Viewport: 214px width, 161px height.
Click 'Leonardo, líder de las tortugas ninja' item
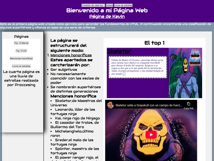pos(73,112)
